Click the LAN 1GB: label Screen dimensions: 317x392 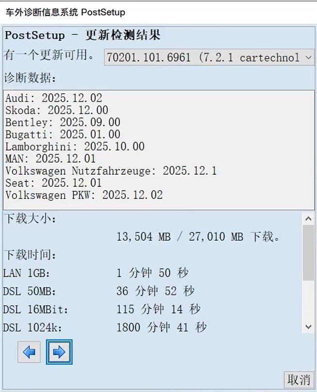tap(27, 273)
